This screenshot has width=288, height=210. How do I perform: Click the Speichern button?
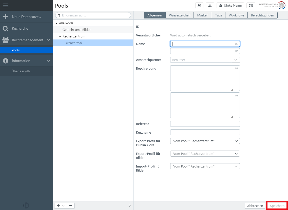277,206
